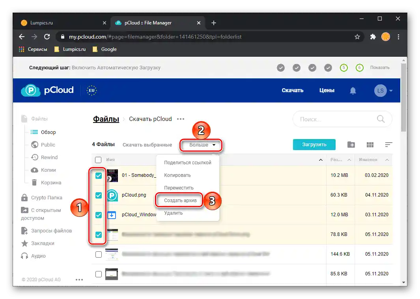Open Crypto Папка in the sidebar
Viewport: 420px width, 299px height.
pyautogui.click(x=41, y=197)
